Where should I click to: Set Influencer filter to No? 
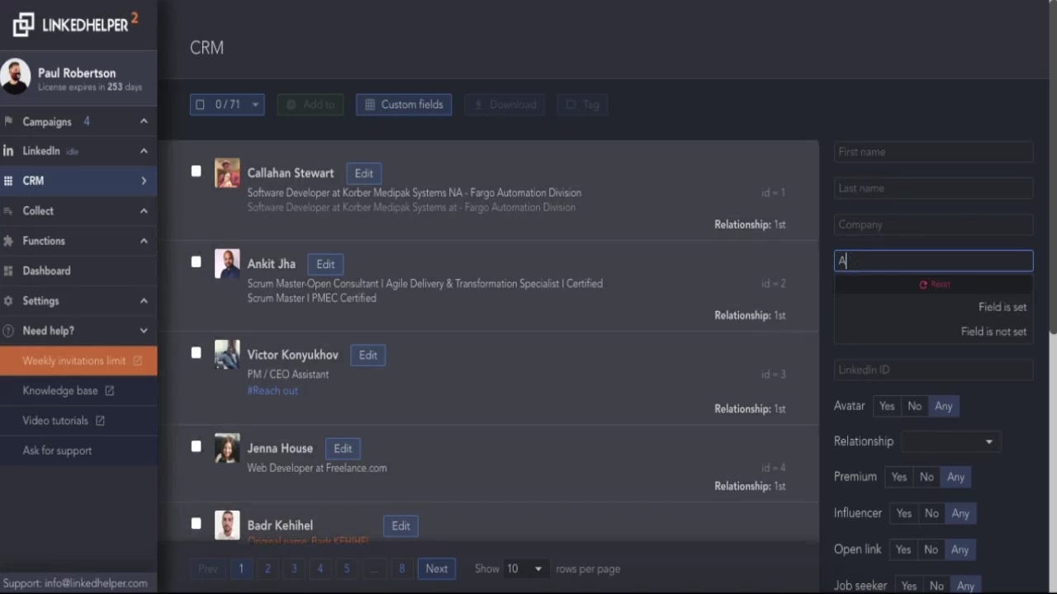click(x=931, y=513)
